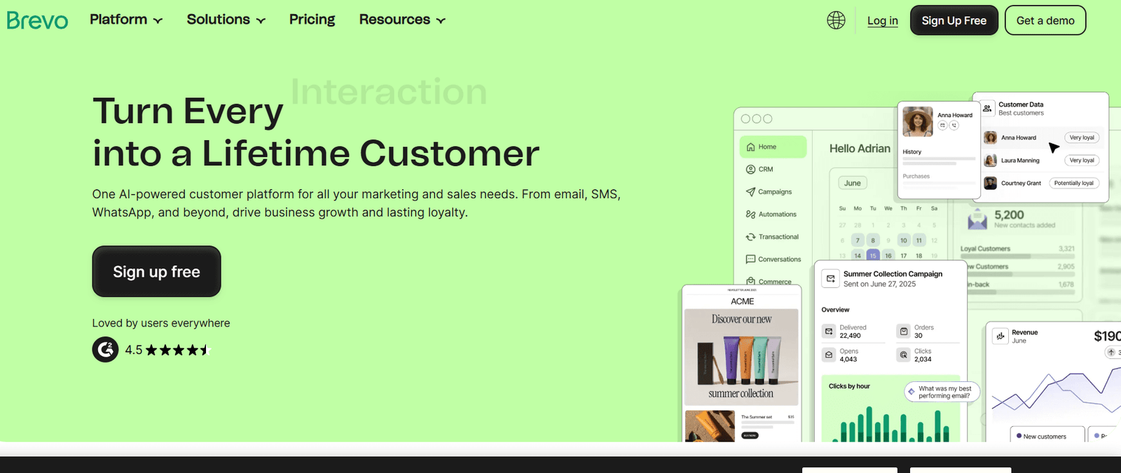1121x473 pixels.
Task: Click Anna Howard's profile photo
Action: tap(917, 121)
